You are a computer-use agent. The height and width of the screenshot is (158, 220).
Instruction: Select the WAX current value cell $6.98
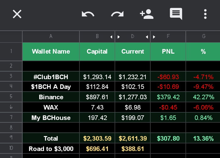pyautogui.click(x=133, y=107)
